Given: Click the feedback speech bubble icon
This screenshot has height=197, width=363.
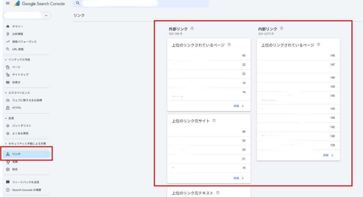Looking at the screenshot, I should pos(8,182).
